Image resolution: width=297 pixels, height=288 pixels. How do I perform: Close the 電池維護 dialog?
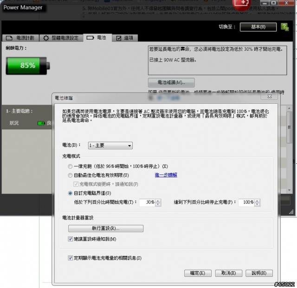pyautogui.click(x=269, y=96)
